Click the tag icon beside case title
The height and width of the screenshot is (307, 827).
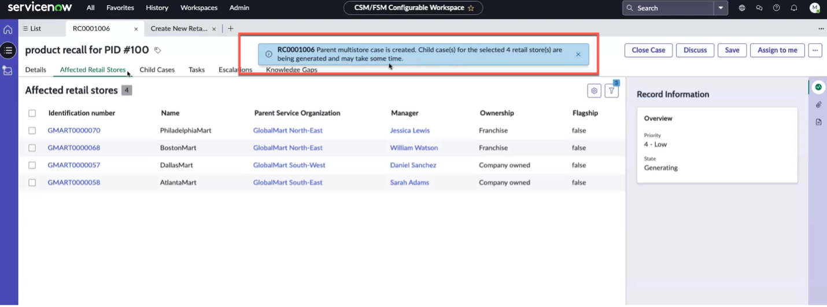point(157,50)
